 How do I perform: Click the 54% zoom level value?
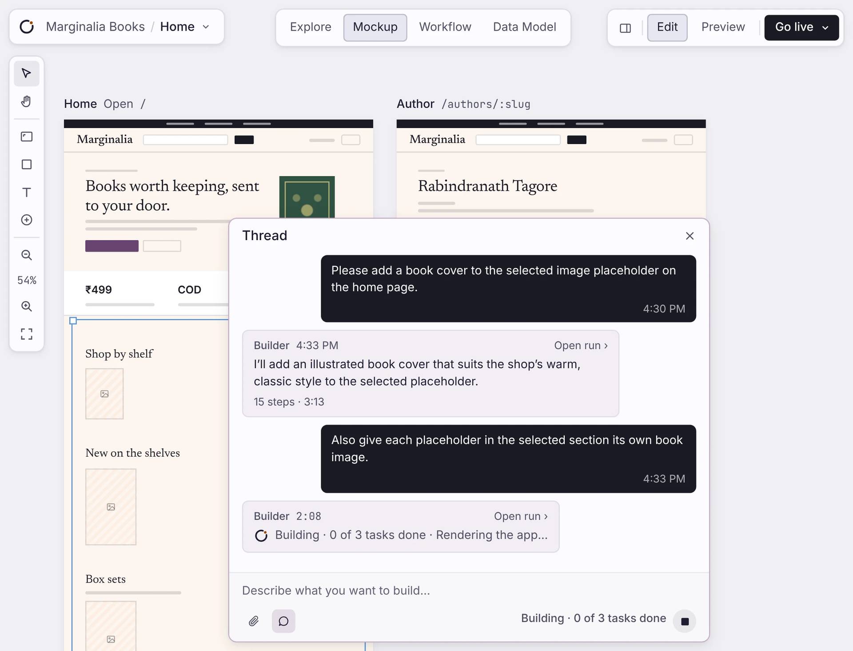coord(27,280)
